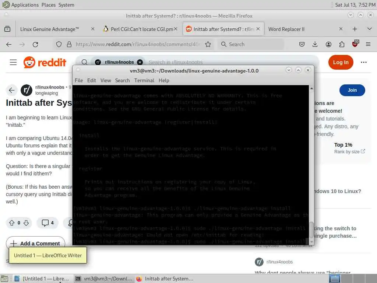Click the site padlock icon
The height and width of the screenshot is (283, 377).
click(69, 44)
